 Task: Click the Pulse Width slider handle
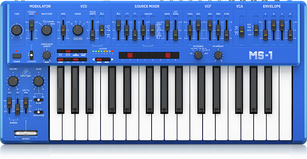[x=92, y=35]
